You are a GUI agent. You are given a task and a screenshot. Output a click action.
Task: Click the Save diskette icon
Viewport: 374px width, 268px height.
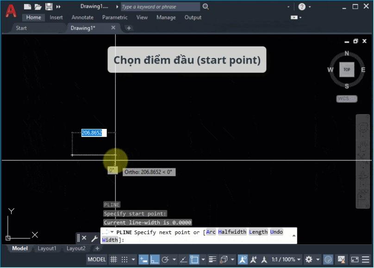tap(49, 6)
